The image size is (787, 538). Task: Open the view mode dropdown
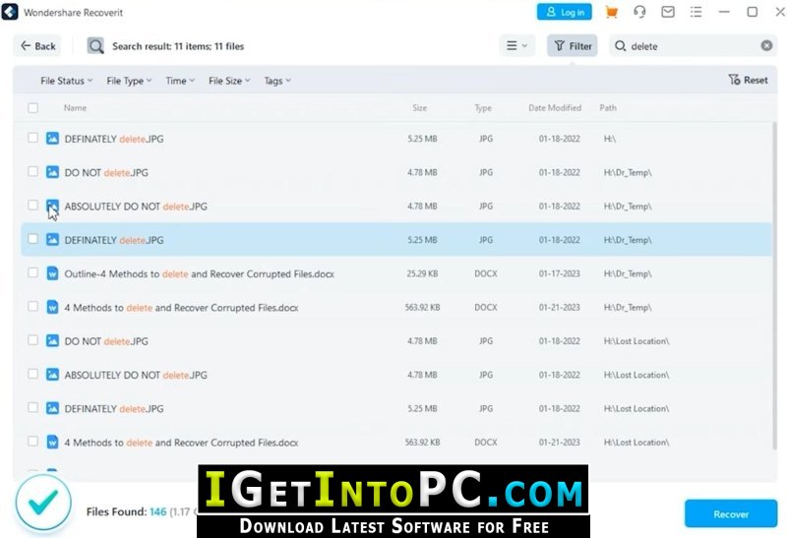click(517, 45)
